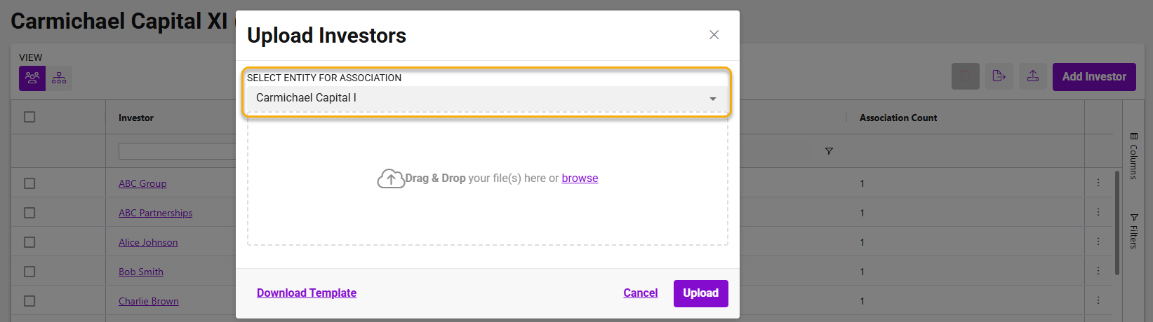Close the Upload Investors dialog with X

click(714, 35)
